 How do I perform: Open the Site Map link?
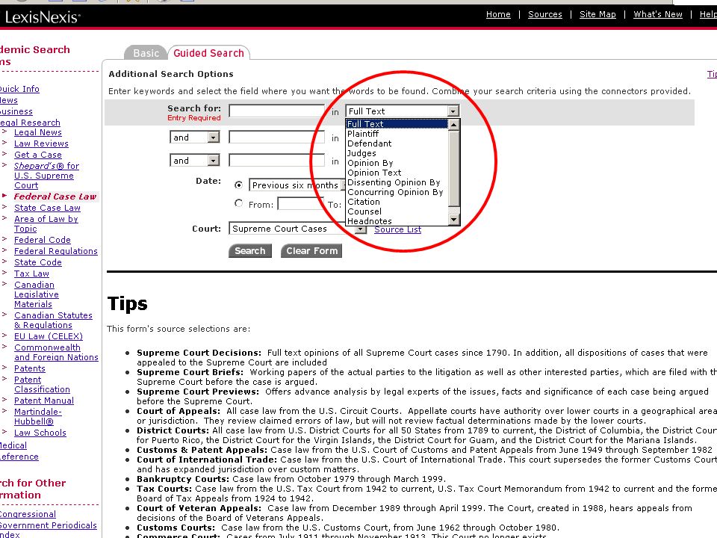click(x=597, y=14)
